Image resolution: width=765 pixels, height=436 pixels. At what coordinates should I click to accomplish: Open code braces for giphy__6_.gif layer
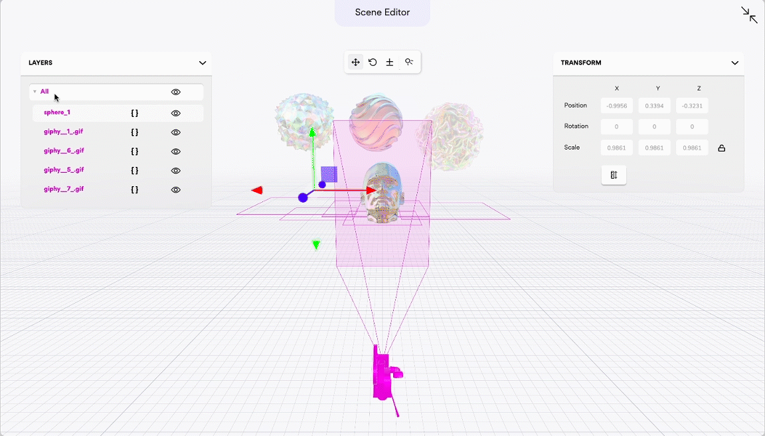[135, 152]
